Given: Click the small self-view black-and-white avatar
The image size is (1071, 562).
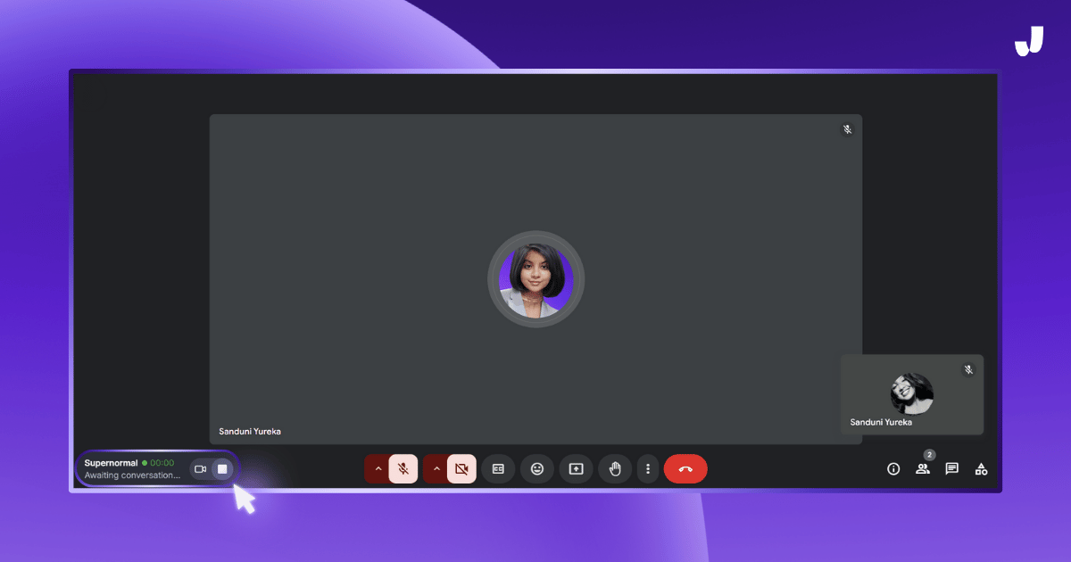Looking at the screenshot, I should [911, 394].
